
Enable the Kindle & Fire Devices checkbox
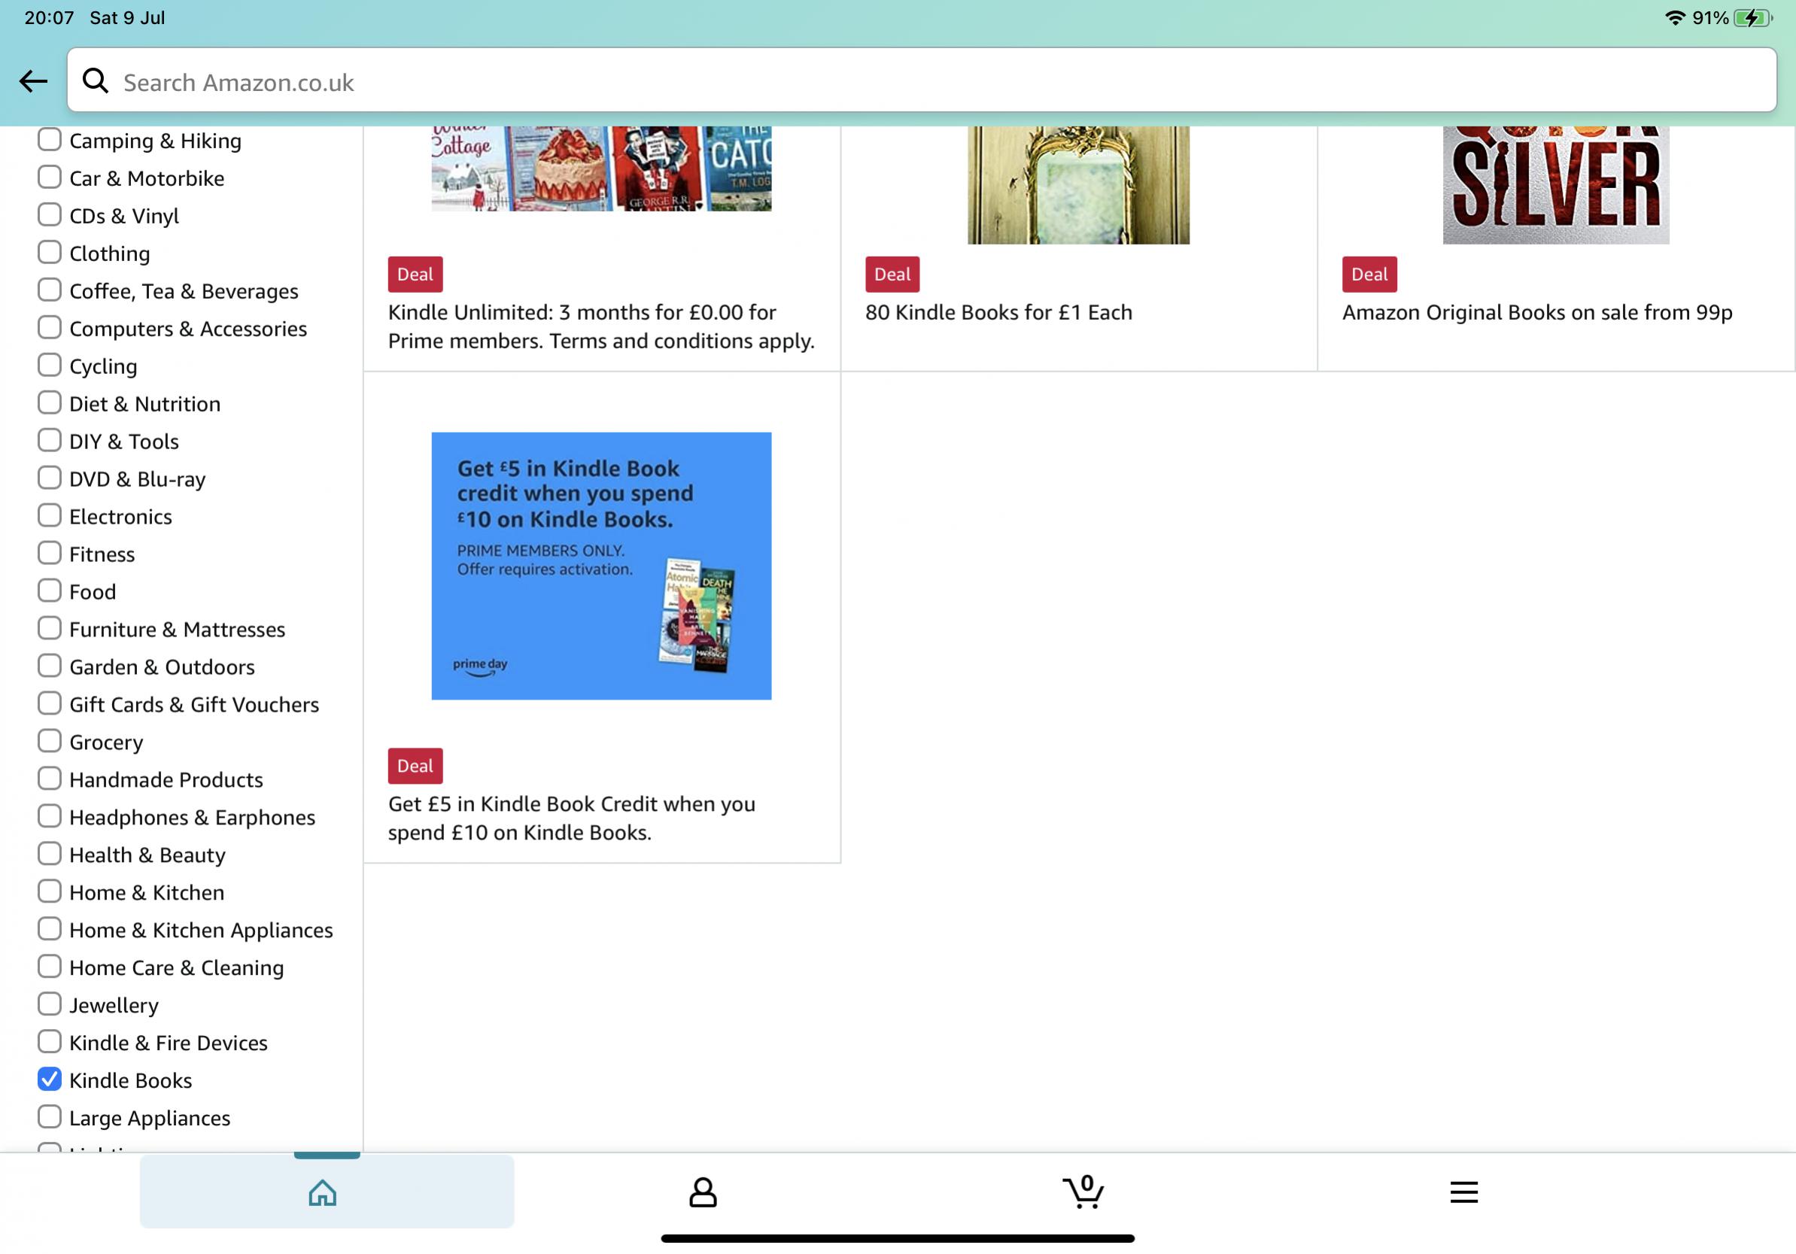[49, 1042]
